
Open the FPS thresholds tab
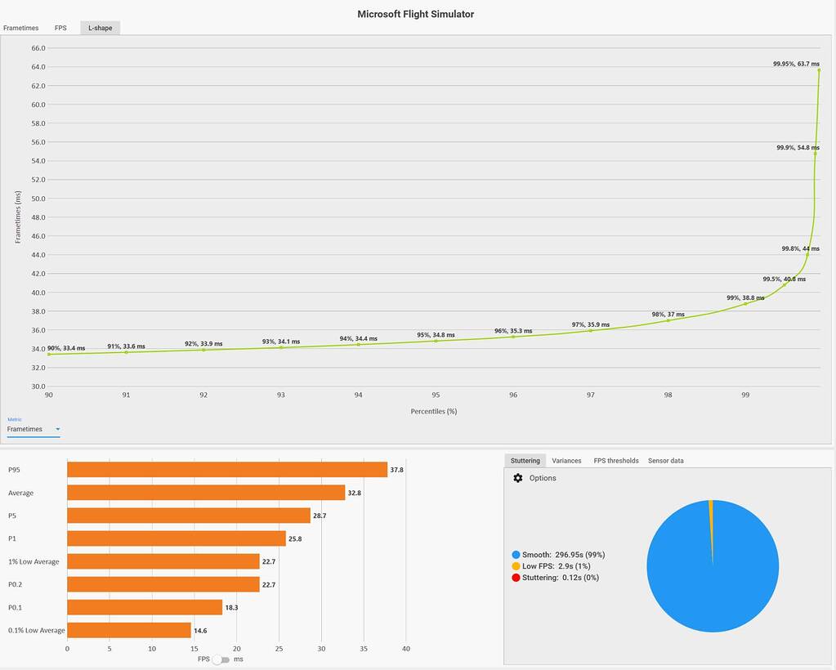pos(616,461)
